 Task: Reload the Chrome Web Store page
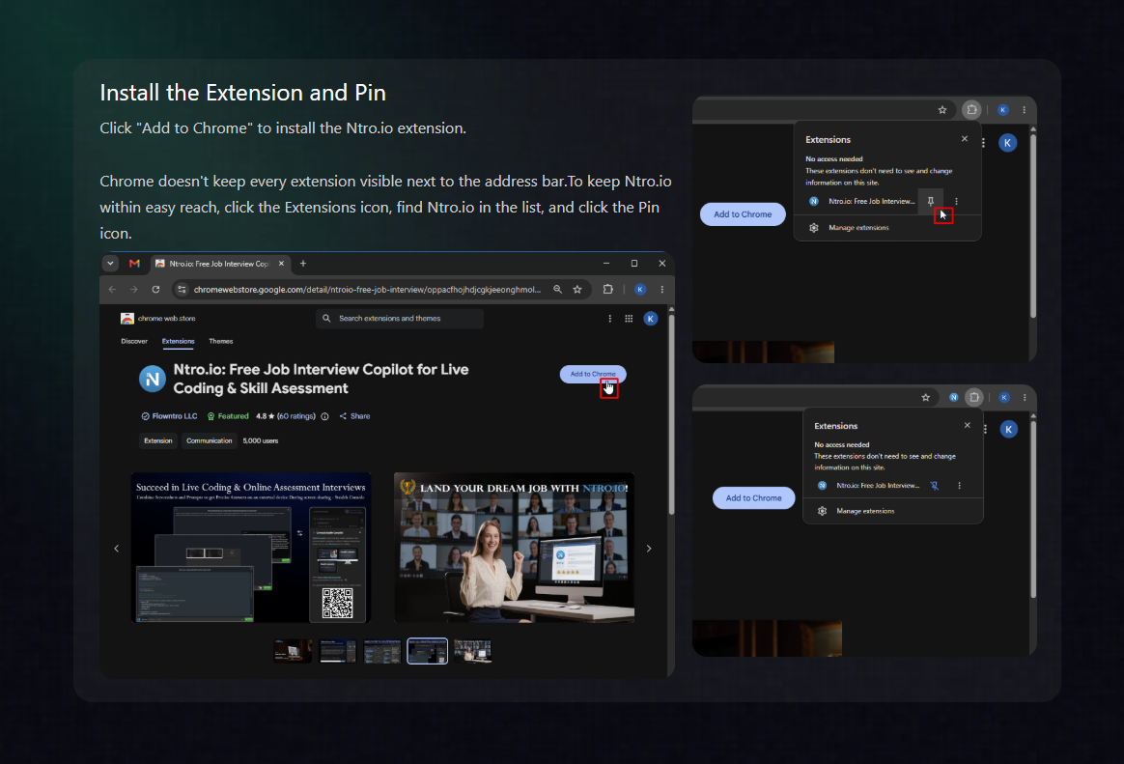point(155,290)
